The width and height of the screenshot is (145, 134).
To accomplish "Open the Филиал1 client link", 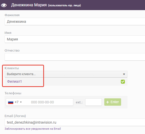I will click(14, 81).
